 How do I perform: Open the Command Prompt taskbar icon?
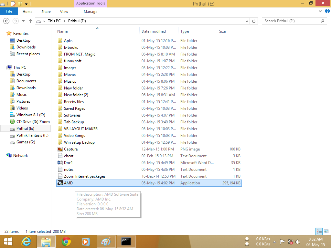click(126, 242)
